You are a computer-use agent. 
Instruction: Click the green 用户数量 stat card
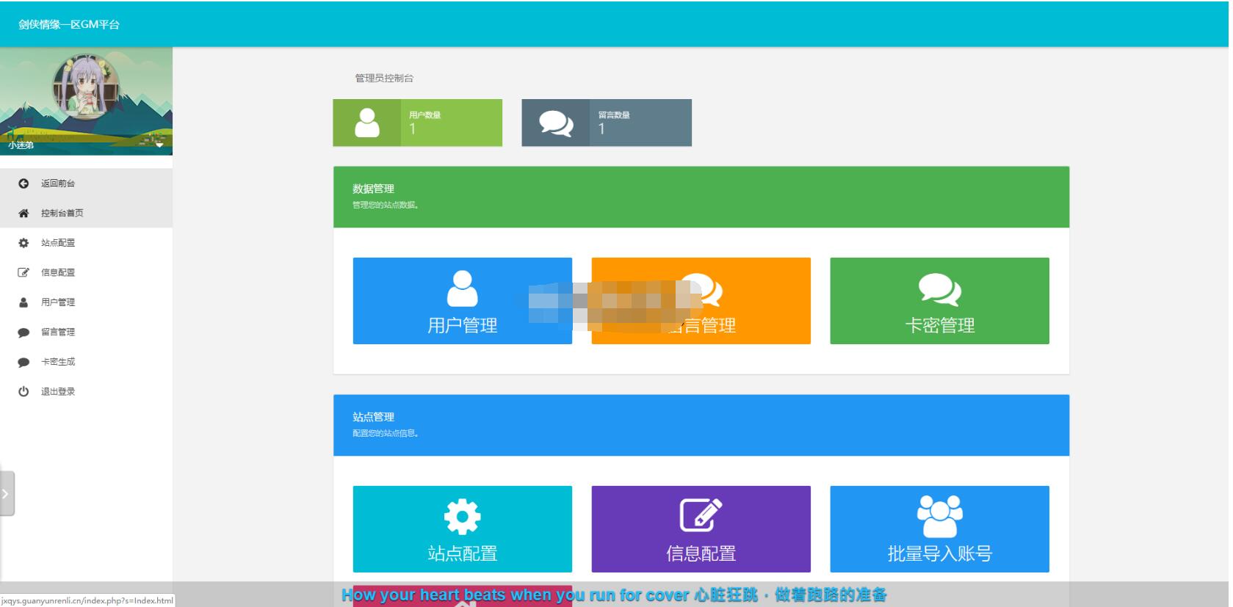[417, 123]
